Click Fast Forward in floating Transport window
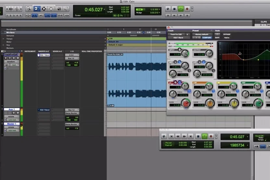 [x=184, y=136]
